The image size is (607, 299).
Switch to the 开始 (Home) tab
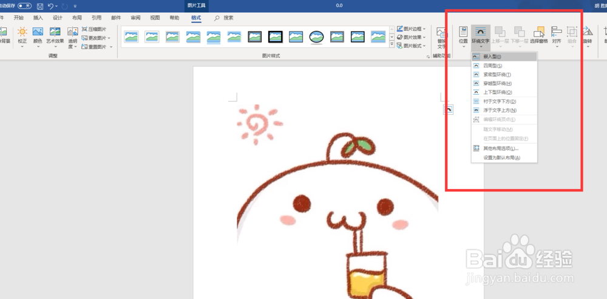click(x=19, y=18)
